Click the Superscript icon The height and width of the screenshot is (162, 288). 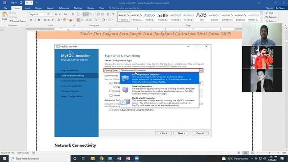[x=53, y=20]
